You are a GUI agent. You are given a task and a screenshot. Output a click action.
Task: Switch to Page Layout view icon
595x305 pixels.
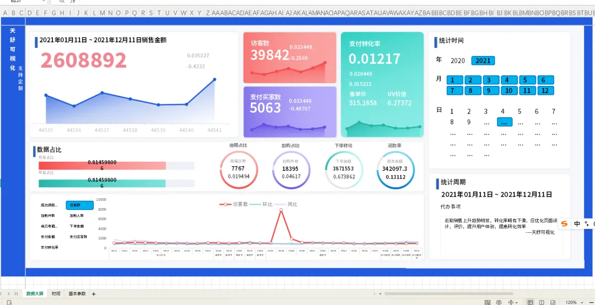point(541,302)
